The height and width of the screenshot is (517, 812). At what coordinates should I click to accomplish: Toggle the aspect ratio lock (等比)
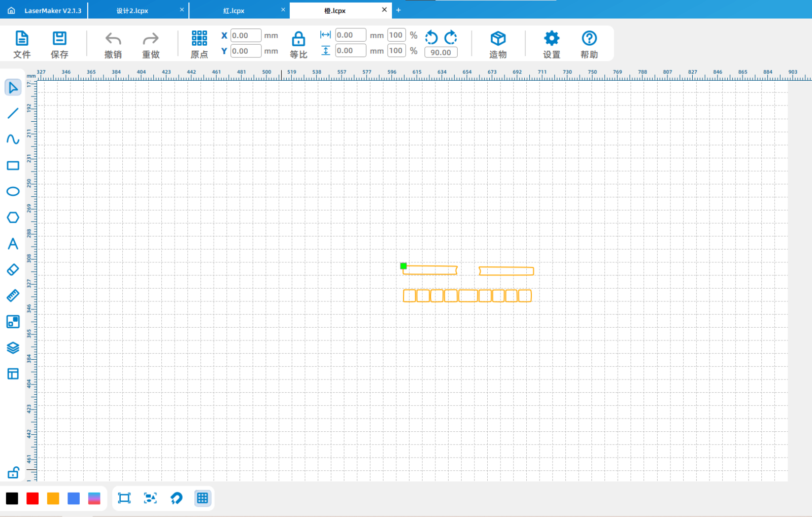point(298,44)
